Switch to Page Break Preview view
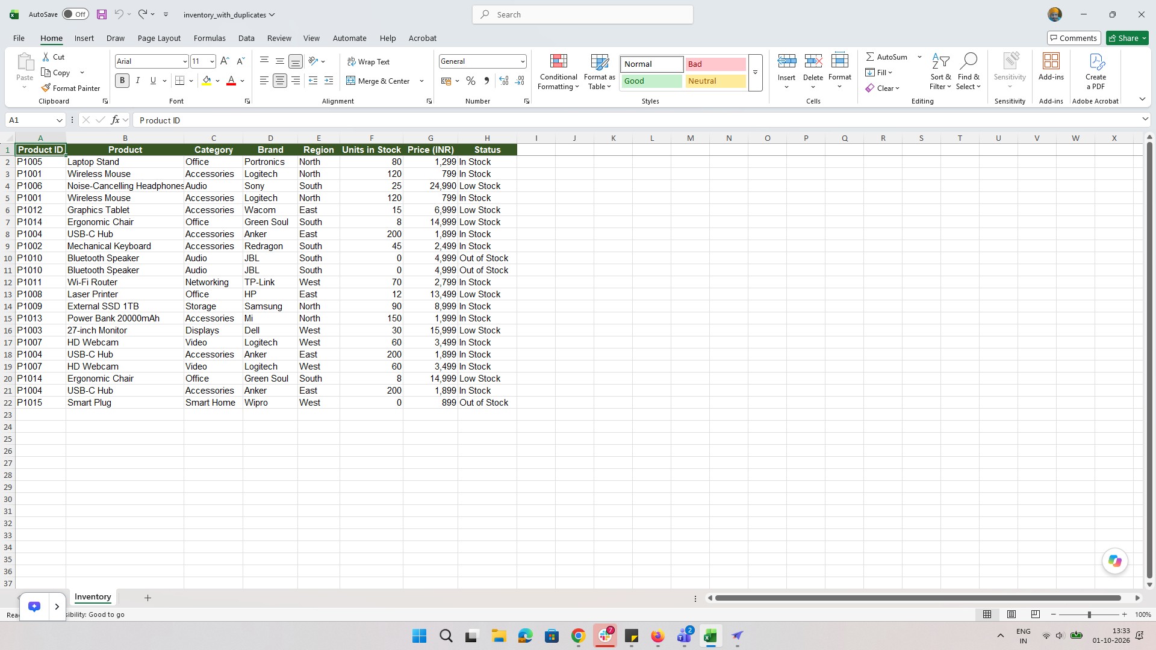This screenshot has height=650, width=1156. tap(1036, 614)
